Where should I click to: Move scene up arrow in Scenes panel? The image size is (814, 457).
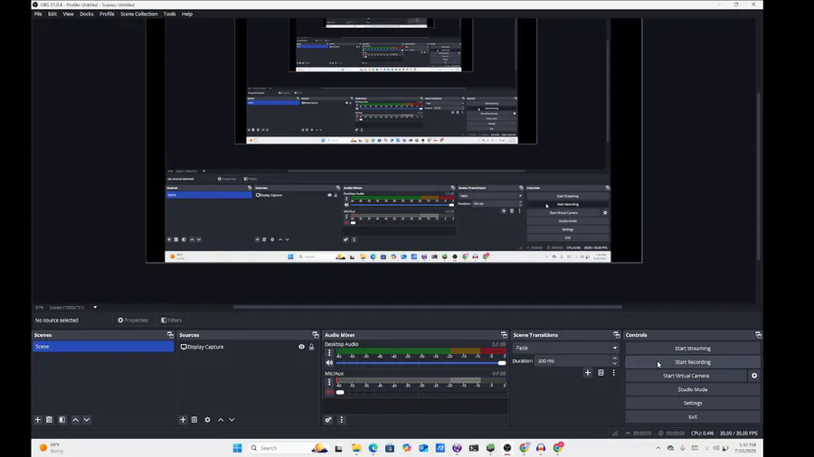(76, 420)
